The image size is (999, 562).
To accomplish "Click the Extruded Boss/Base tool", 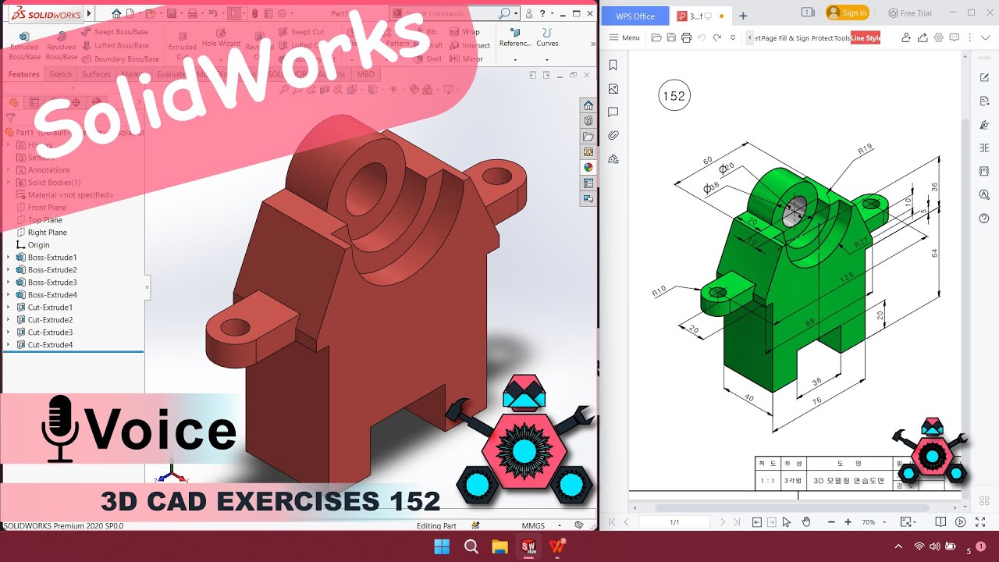I will pos(24,47).
